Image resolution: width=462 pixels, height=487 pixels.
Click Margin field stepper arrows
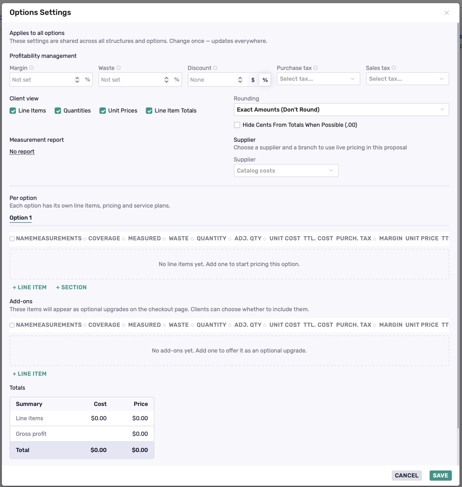click(77, 80)
